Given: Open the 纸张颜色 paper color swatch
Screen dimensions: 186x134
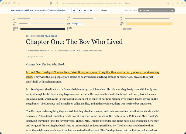Looking at the screenshot, I should (x=96, y=29).
